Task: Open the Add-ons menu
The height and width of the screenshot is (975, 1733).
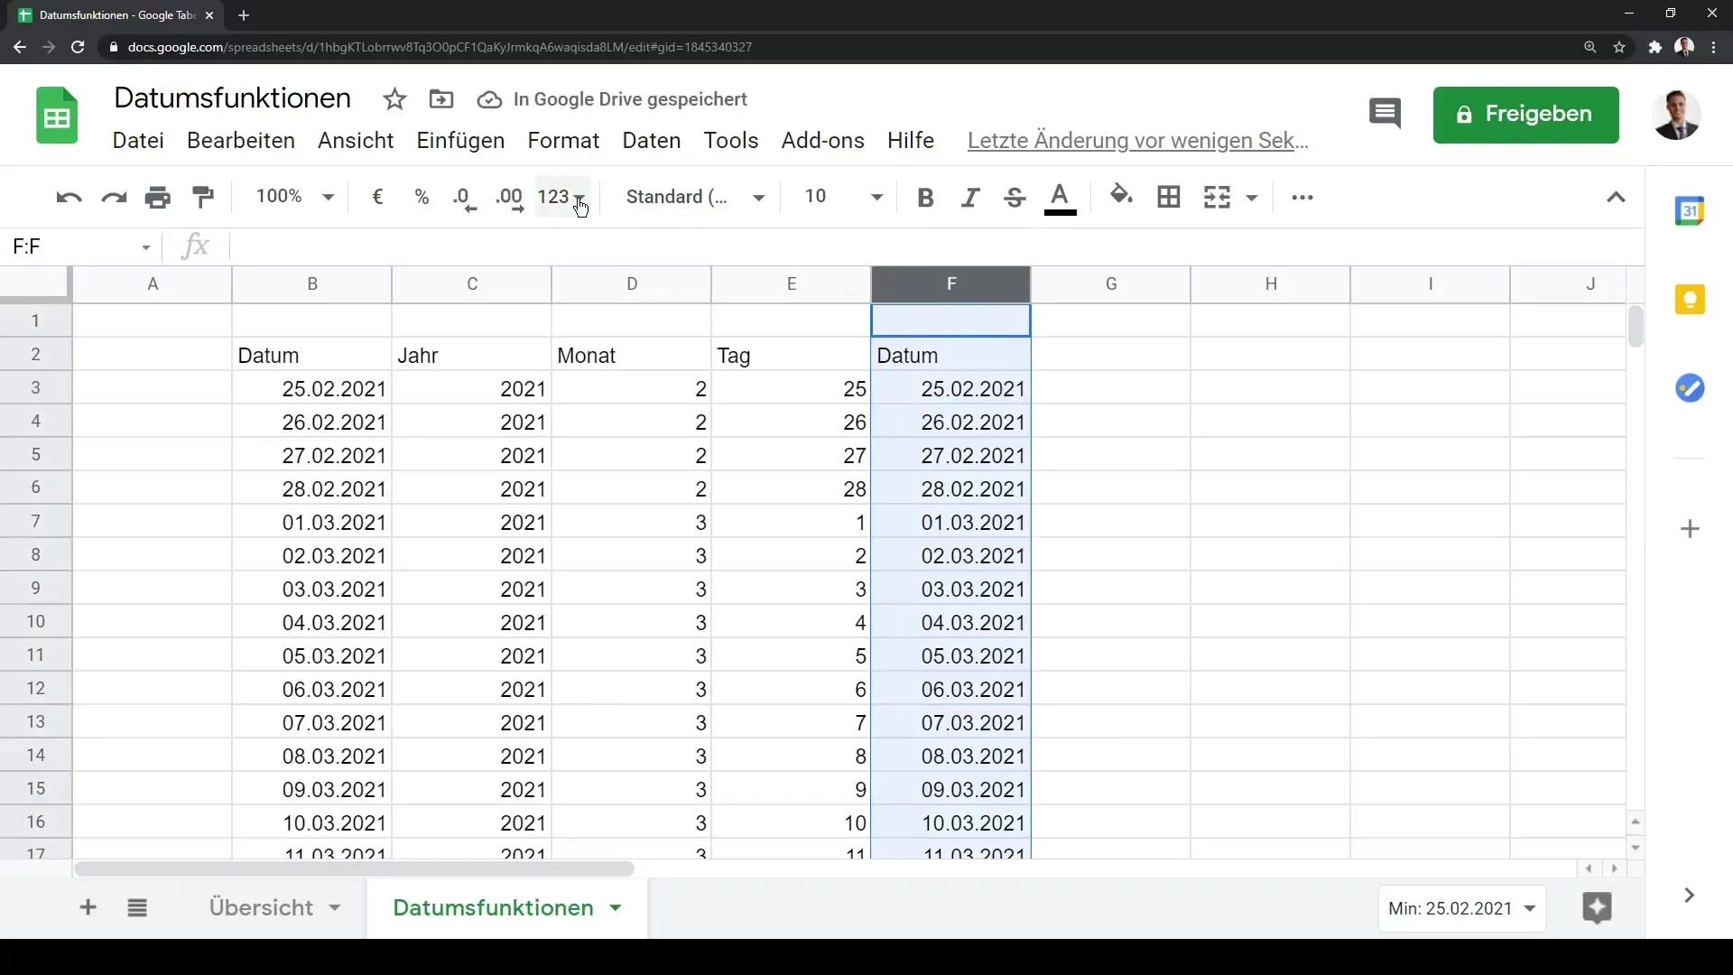Action: coord(823,141)
